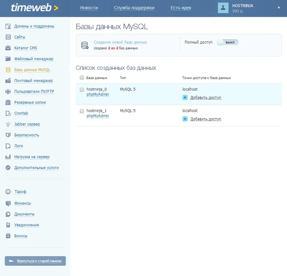The width and height of the screenshot is (287, 276).
Task: Open the Новости top menu
Action: [89, 8]
